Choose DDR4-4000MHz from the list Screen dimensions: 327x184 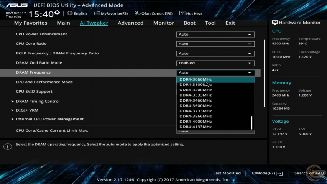pyautogui.click(x=214, y=122)
